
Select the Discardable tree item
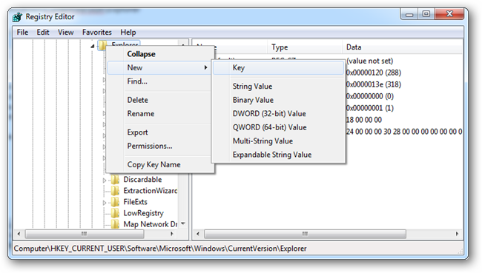(142, 180)
